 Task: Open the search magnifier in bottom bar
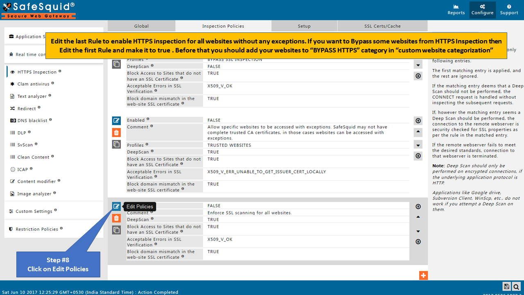coord(517,287)
